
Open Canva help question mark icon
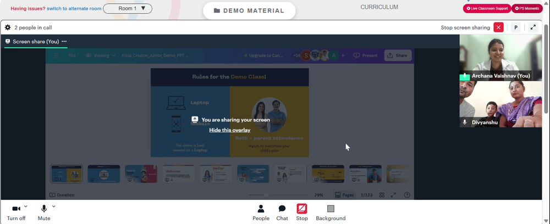[x=407, y=195]
